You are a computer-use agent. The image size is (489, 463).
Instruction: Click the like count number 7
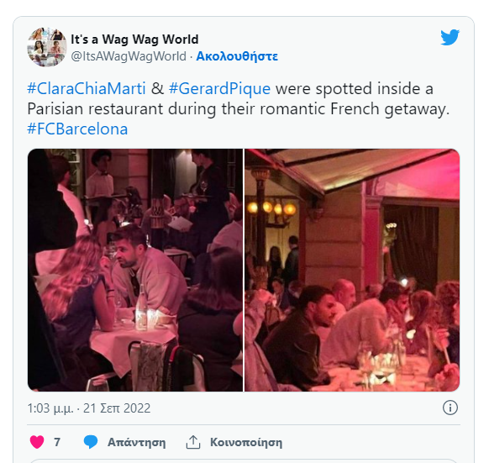[x=57, y=442]
